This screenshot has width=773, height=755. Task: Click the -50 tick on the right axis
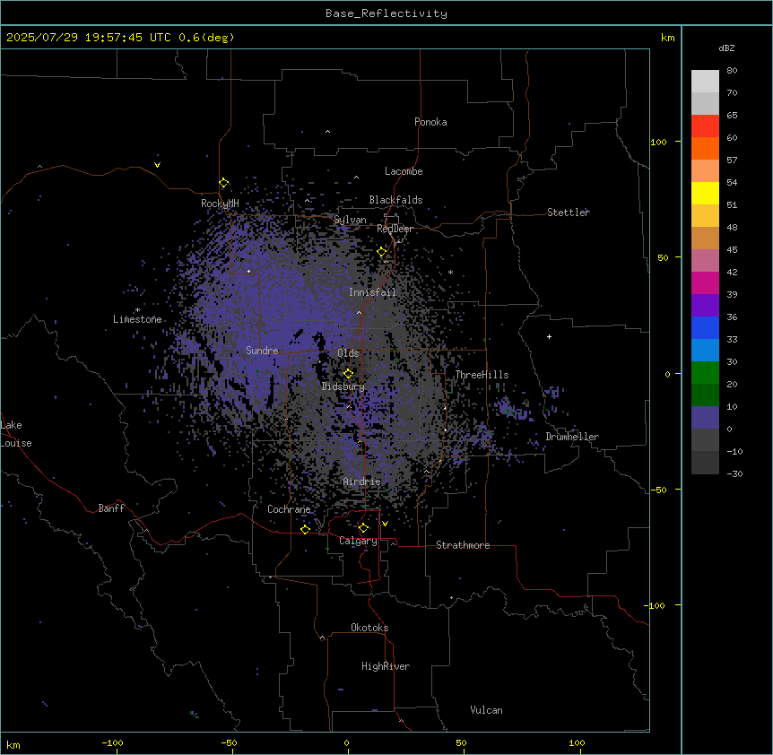pos(658,490)
